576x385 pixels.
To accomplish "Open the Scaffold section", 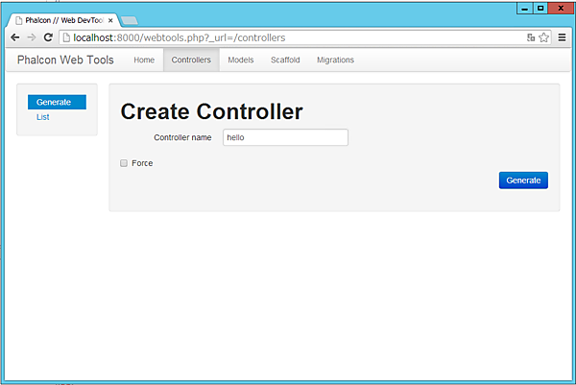I will tap(285, 60).
